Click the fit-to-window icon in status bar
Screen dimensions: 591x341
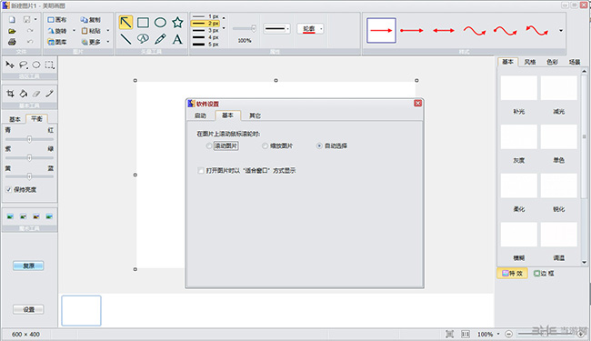[449, 334]
